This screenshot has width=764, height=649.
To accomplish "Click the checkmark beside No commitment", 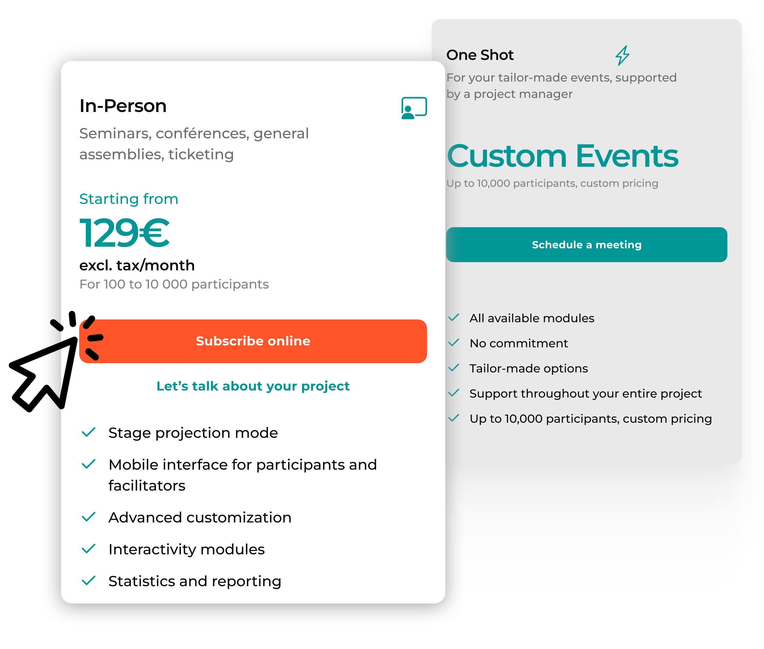I will (x=454, y=343).
